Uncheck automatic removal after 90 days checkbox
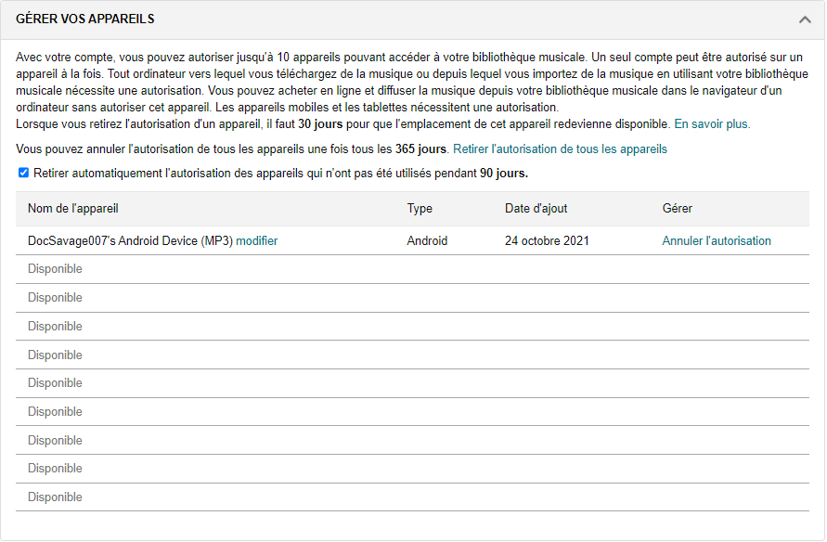The height and width of the screenshot is (542, 827). 23,173
